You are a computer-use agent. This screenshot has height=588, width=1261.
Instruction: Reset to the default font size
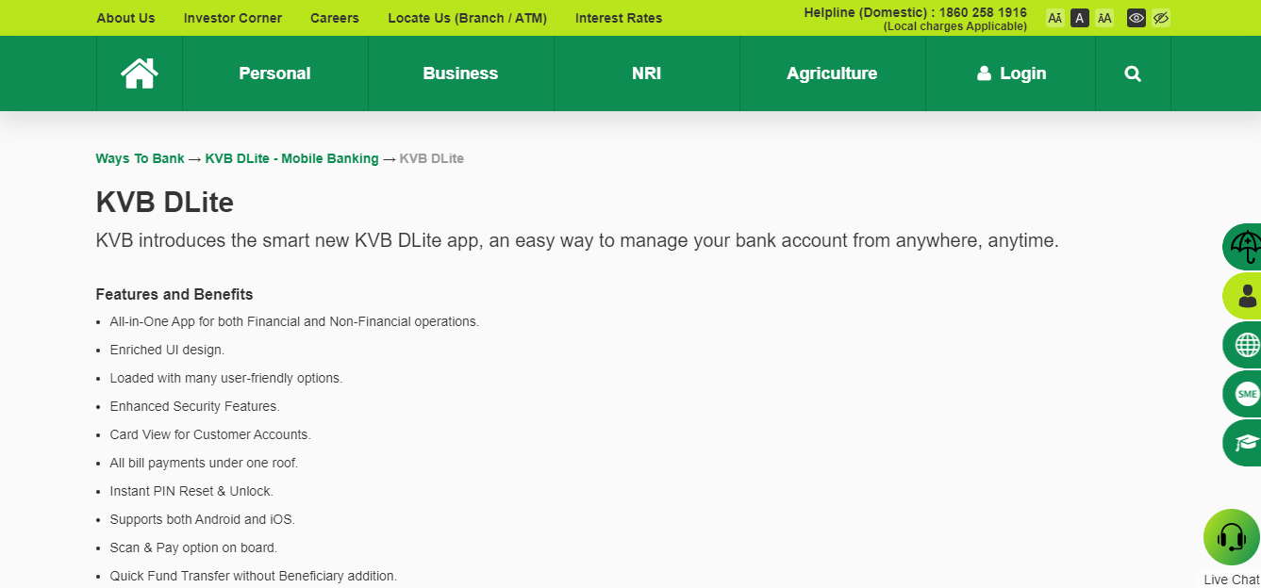point(1079,18)
